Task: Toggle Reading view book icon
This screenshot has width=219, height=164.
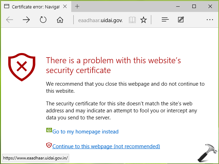Action: point(132,20)
